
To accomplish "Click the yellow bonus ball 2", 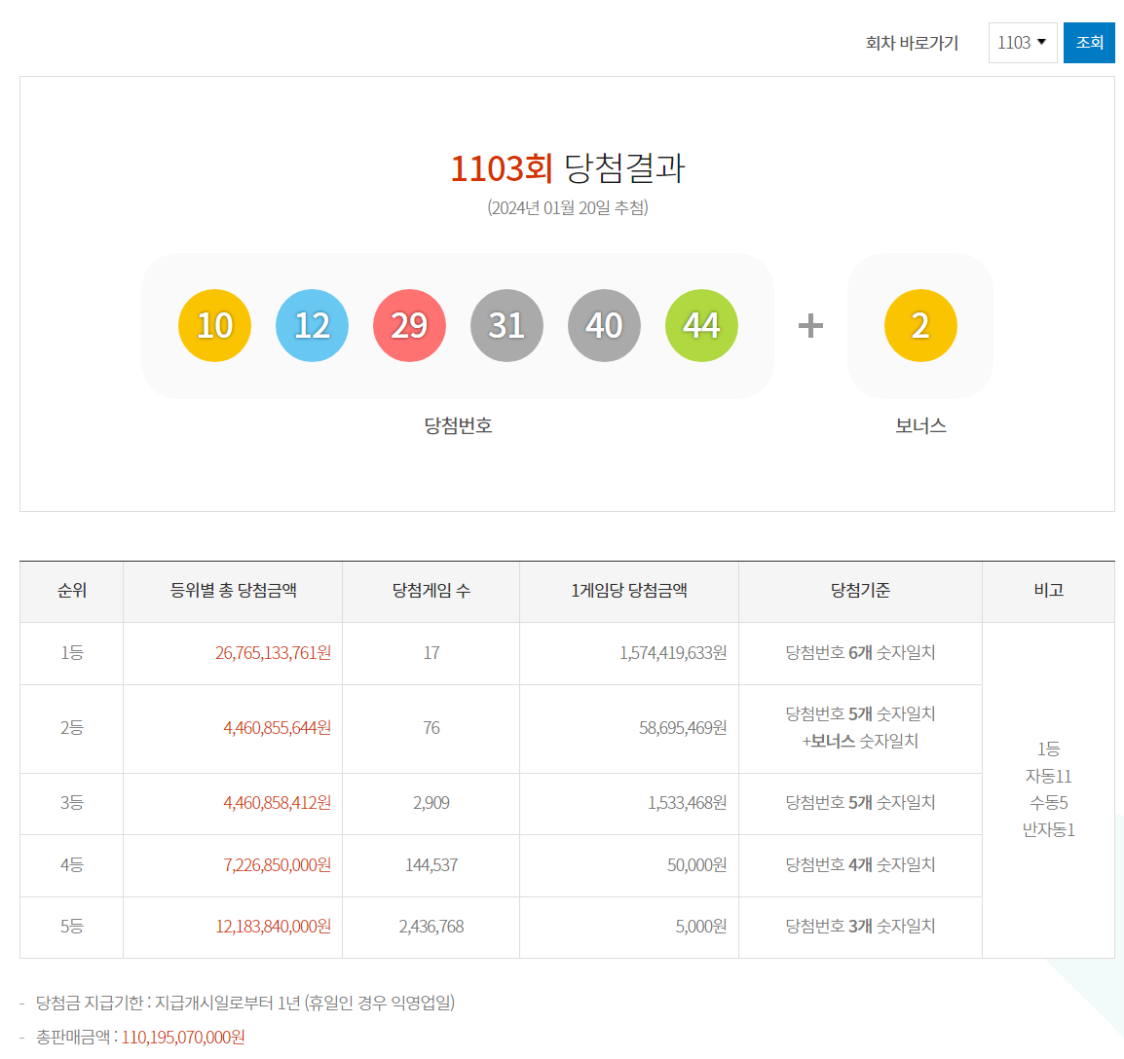I will click(x=920, y=325).
